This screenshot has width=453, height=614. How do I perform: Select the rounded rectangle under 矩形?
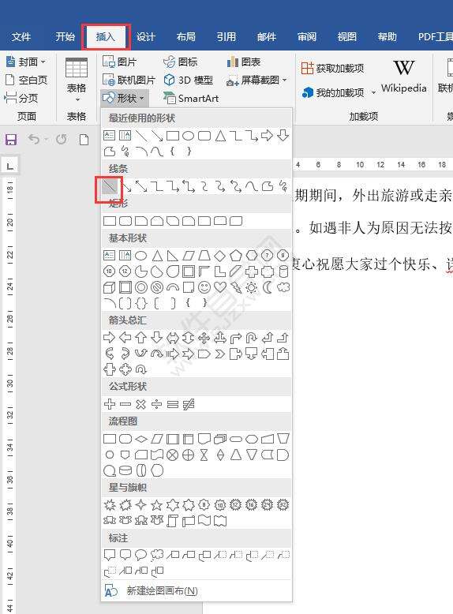tap(125, 221)
